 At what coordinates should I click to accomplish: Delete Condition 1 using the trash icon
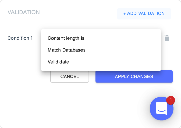point(167,38)
